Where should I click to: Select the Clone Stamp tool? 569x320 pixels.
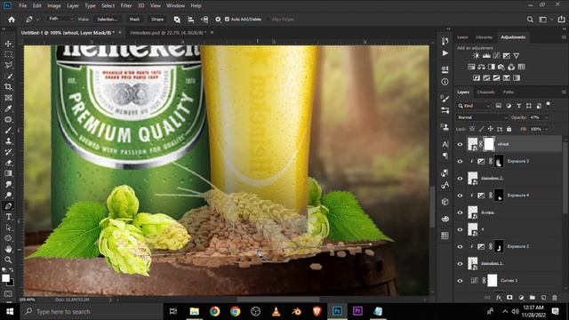(x=8, y=140)
